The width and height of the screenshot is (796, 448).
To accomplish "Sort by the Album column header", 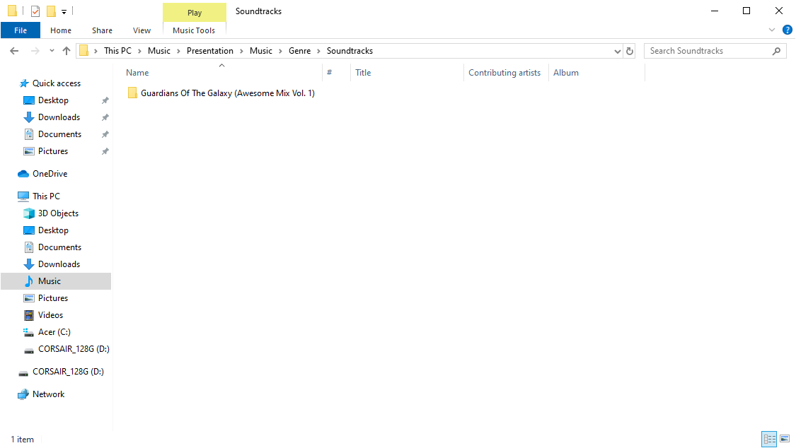I will click(596, 73).
